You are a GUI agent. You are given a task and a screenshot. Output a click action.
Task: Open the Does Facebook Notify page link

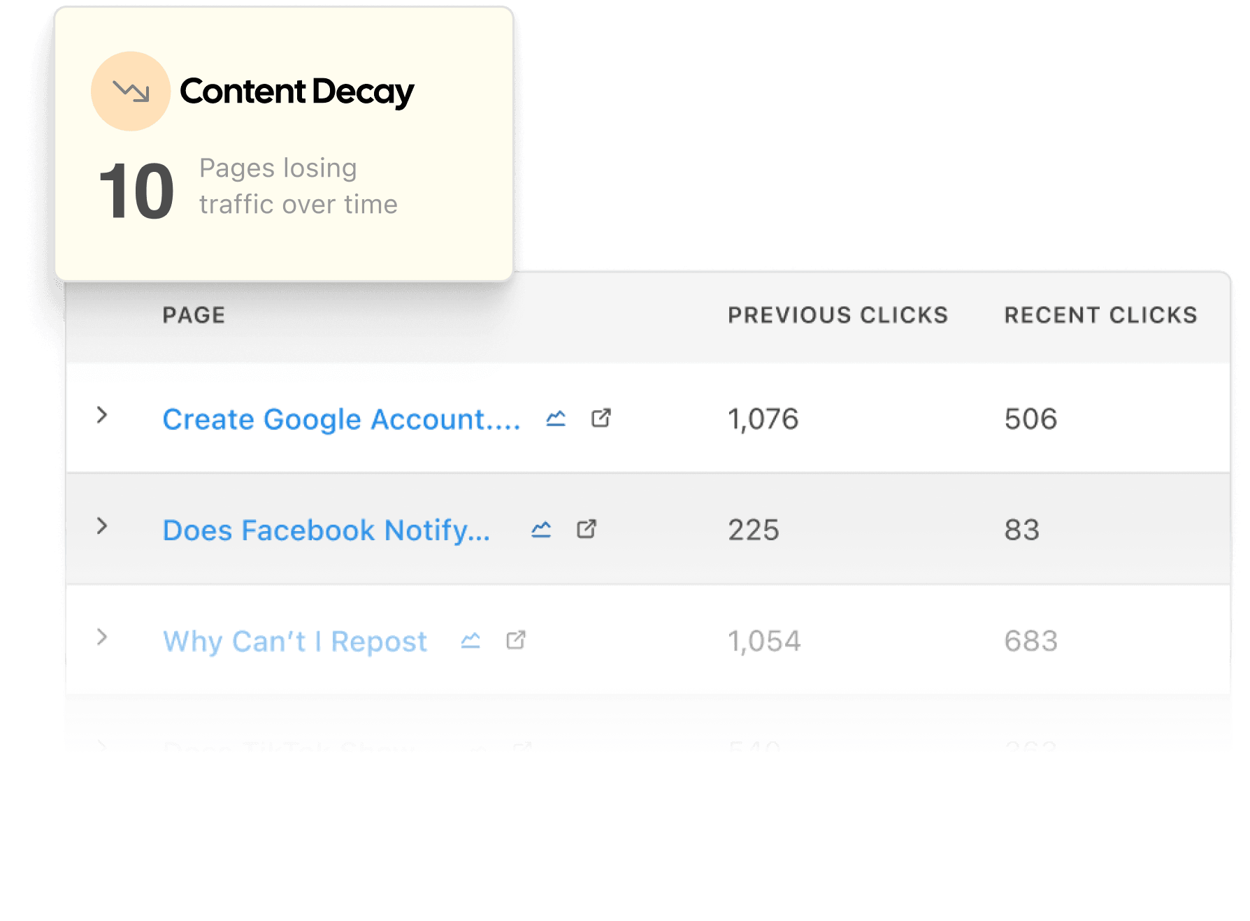(x=327, y=530)
